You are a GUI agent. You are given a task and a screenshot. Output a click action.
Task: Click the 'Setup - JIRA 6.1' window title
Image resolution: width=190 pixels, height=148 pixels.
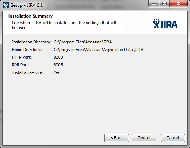click(x=27, y=5)
